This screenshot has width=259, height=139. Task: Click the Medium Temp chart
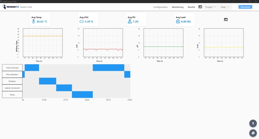42,43
